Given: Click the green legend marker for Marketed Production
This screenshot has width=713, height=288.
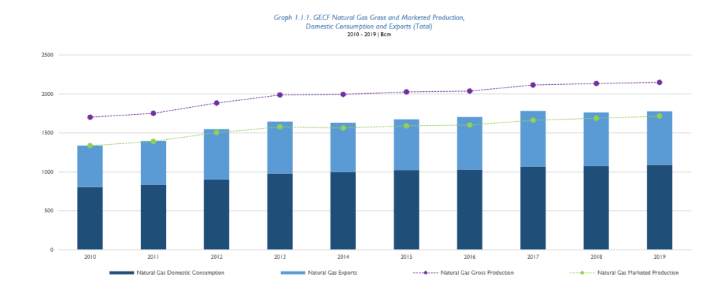Looking at the screenshot, I should tap(581, 273).
